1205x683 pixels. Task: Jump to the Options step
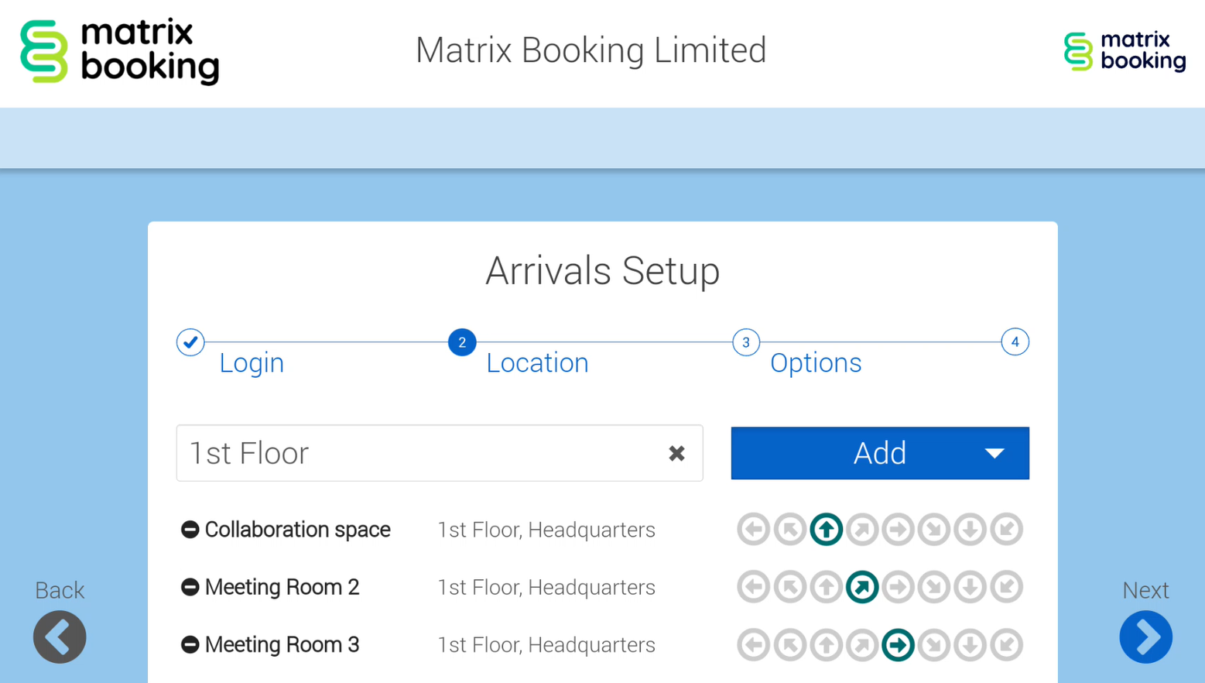point(815,362)
